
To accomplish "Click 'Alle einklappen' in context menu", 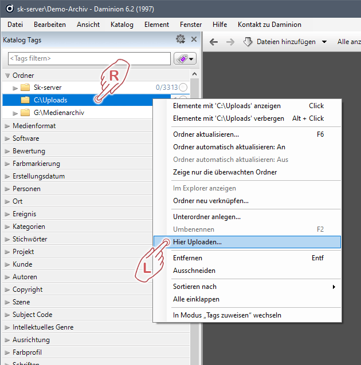I will 196,299.
